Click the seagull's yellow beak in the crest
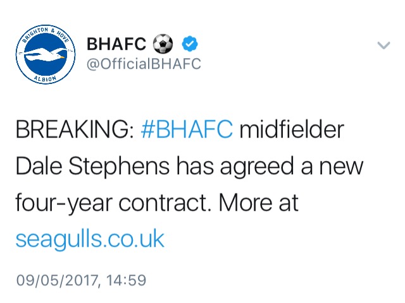This screenshot has width=405, height=303. 62,57
